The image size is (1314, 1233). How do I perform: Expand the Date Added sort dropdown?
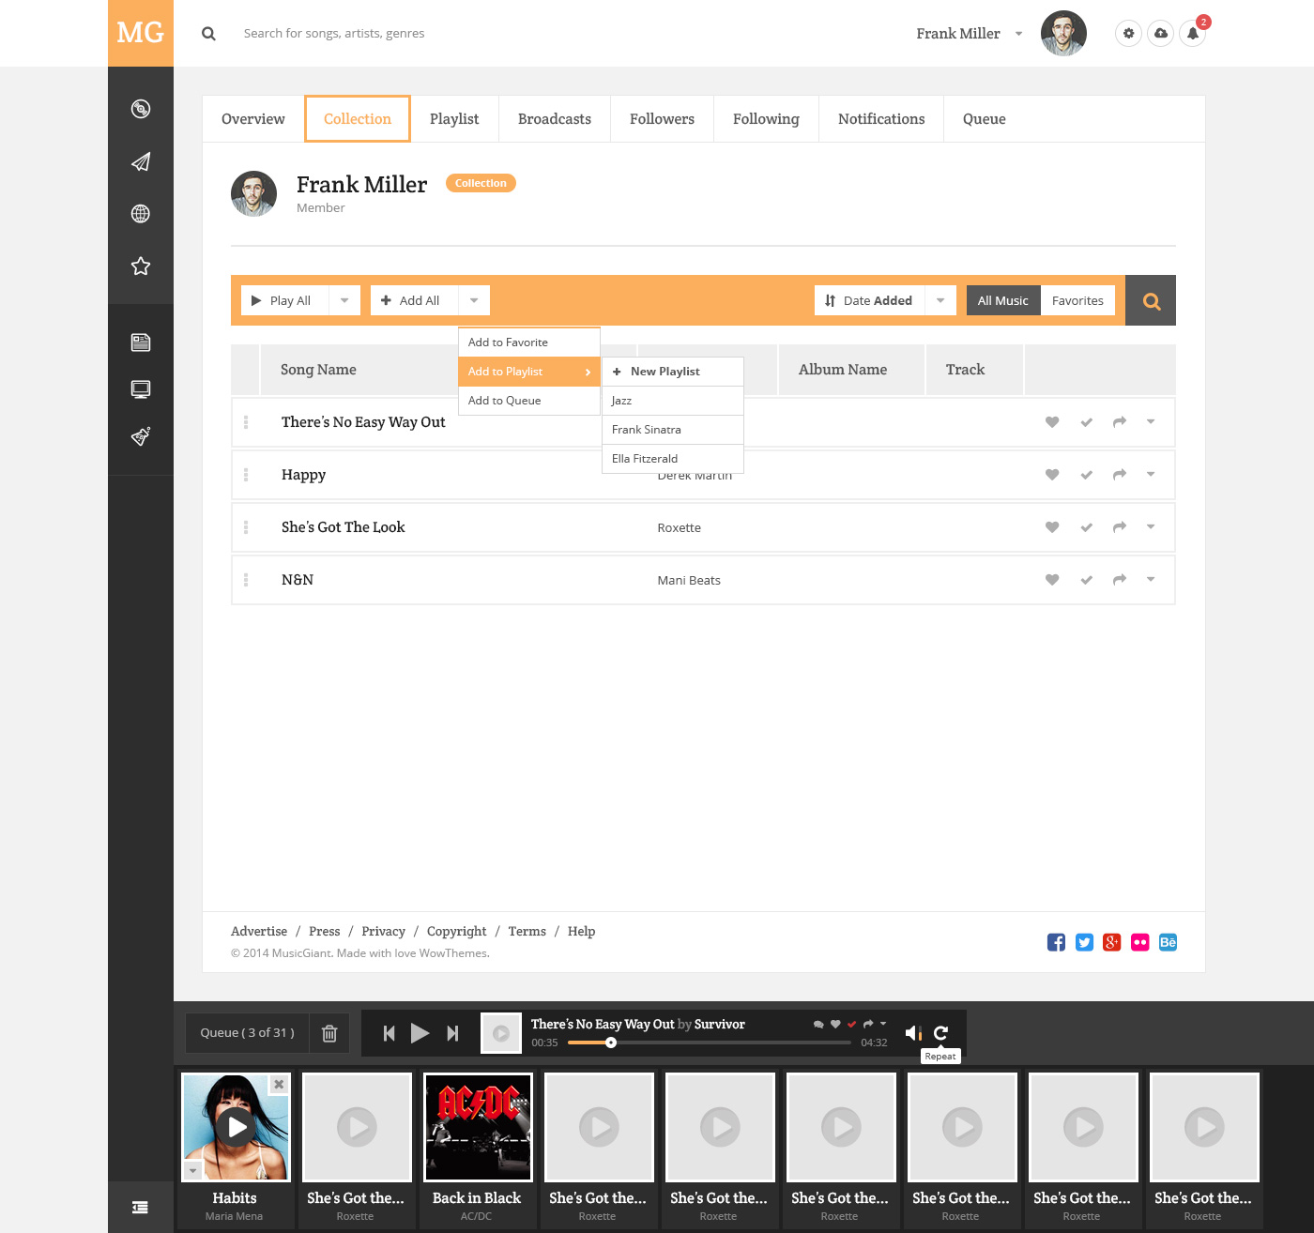coord(940,300)
